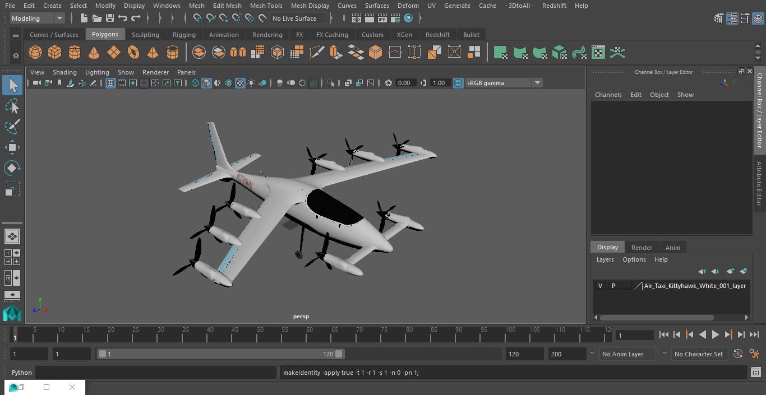Select the Select tool in the toolbox
This screenshot has width=766, height=395.
coord(12,85)
